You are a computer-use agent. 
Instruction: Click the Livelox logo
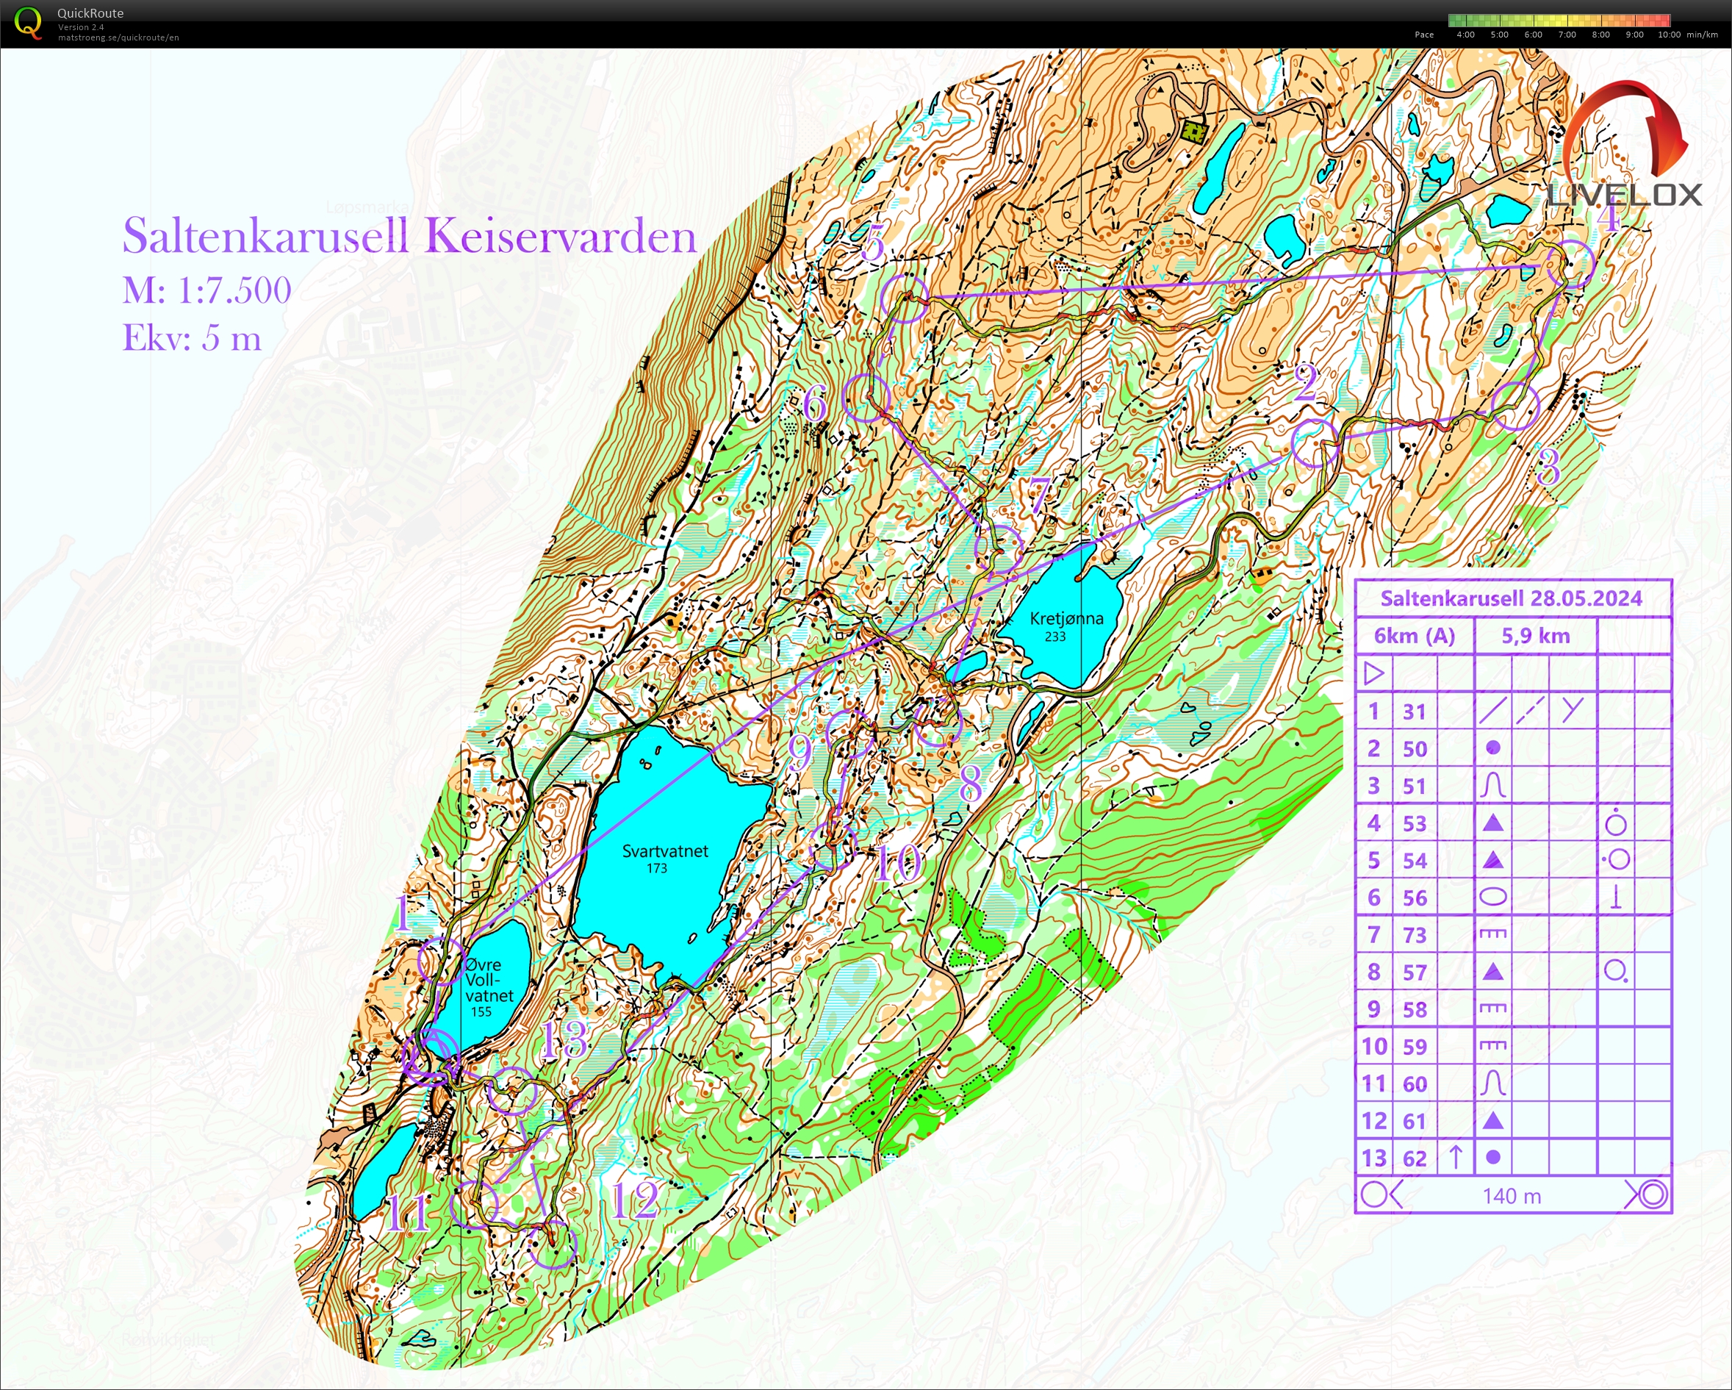coord(1625,145)
